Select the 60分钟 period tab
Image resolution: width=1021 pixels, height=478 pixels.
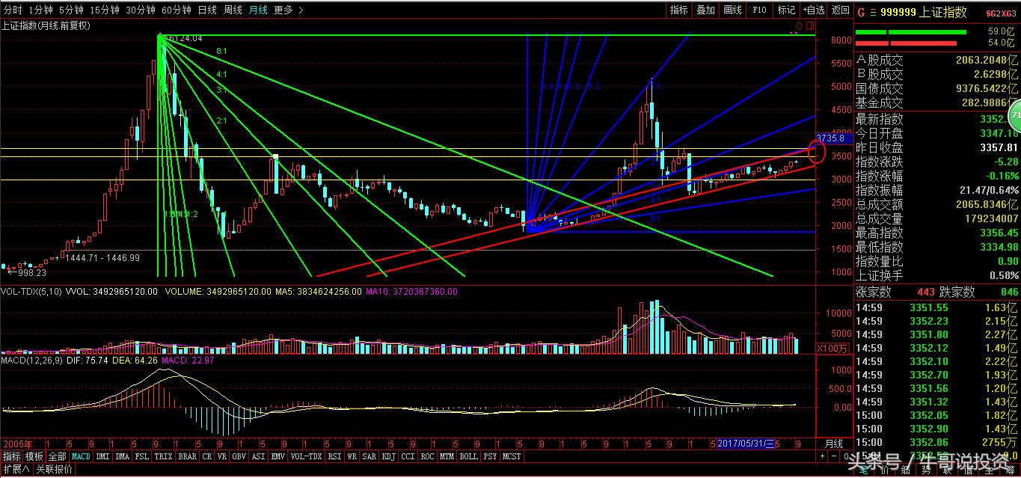pyautogui.click(x=177, y=10)
